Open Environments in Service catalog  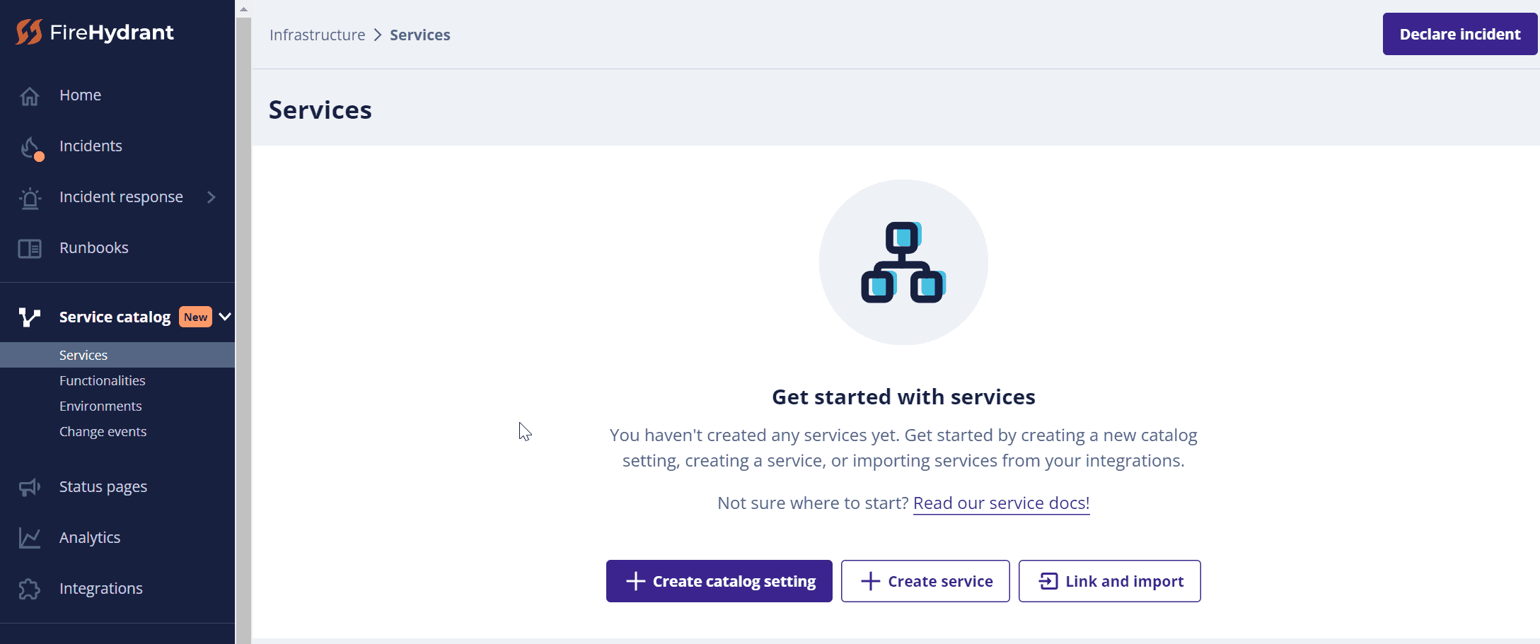(100, 406)
